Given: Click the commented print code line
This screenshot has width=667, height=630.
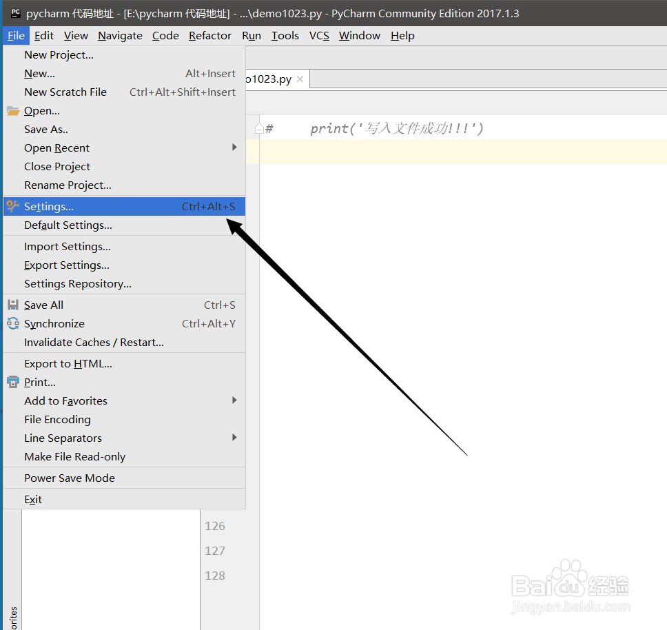Looking at the screenshot, I should 375,128.
